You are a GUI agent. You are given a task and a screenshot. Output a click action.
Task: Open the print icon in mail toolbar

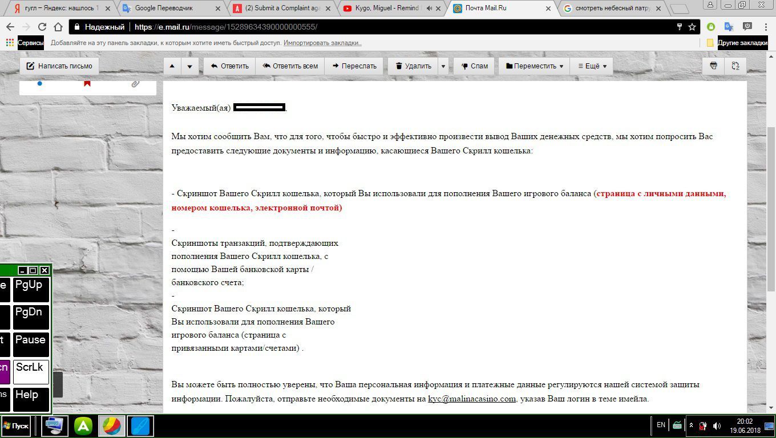coord(713,66)
